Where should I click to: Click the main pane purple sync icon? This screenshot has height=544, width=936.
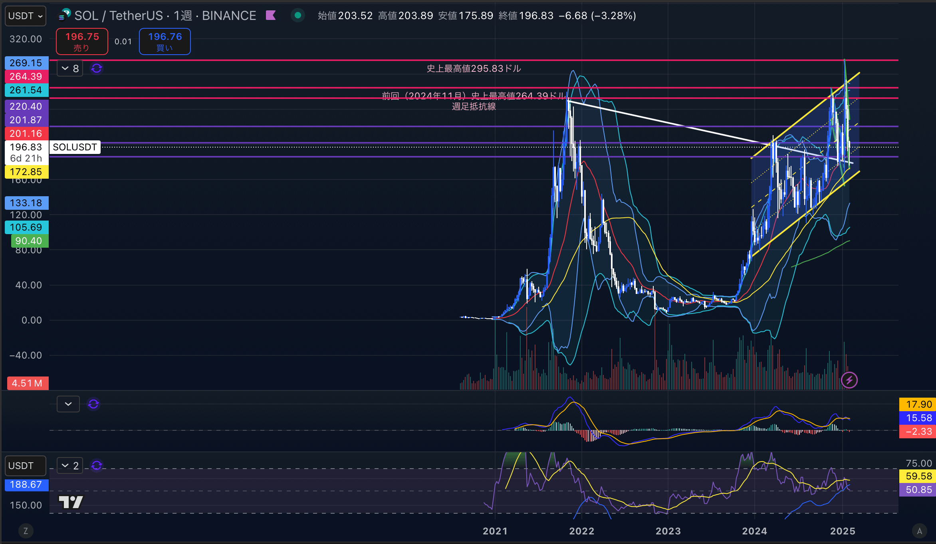pyautogui.click(x=97, y=68)
